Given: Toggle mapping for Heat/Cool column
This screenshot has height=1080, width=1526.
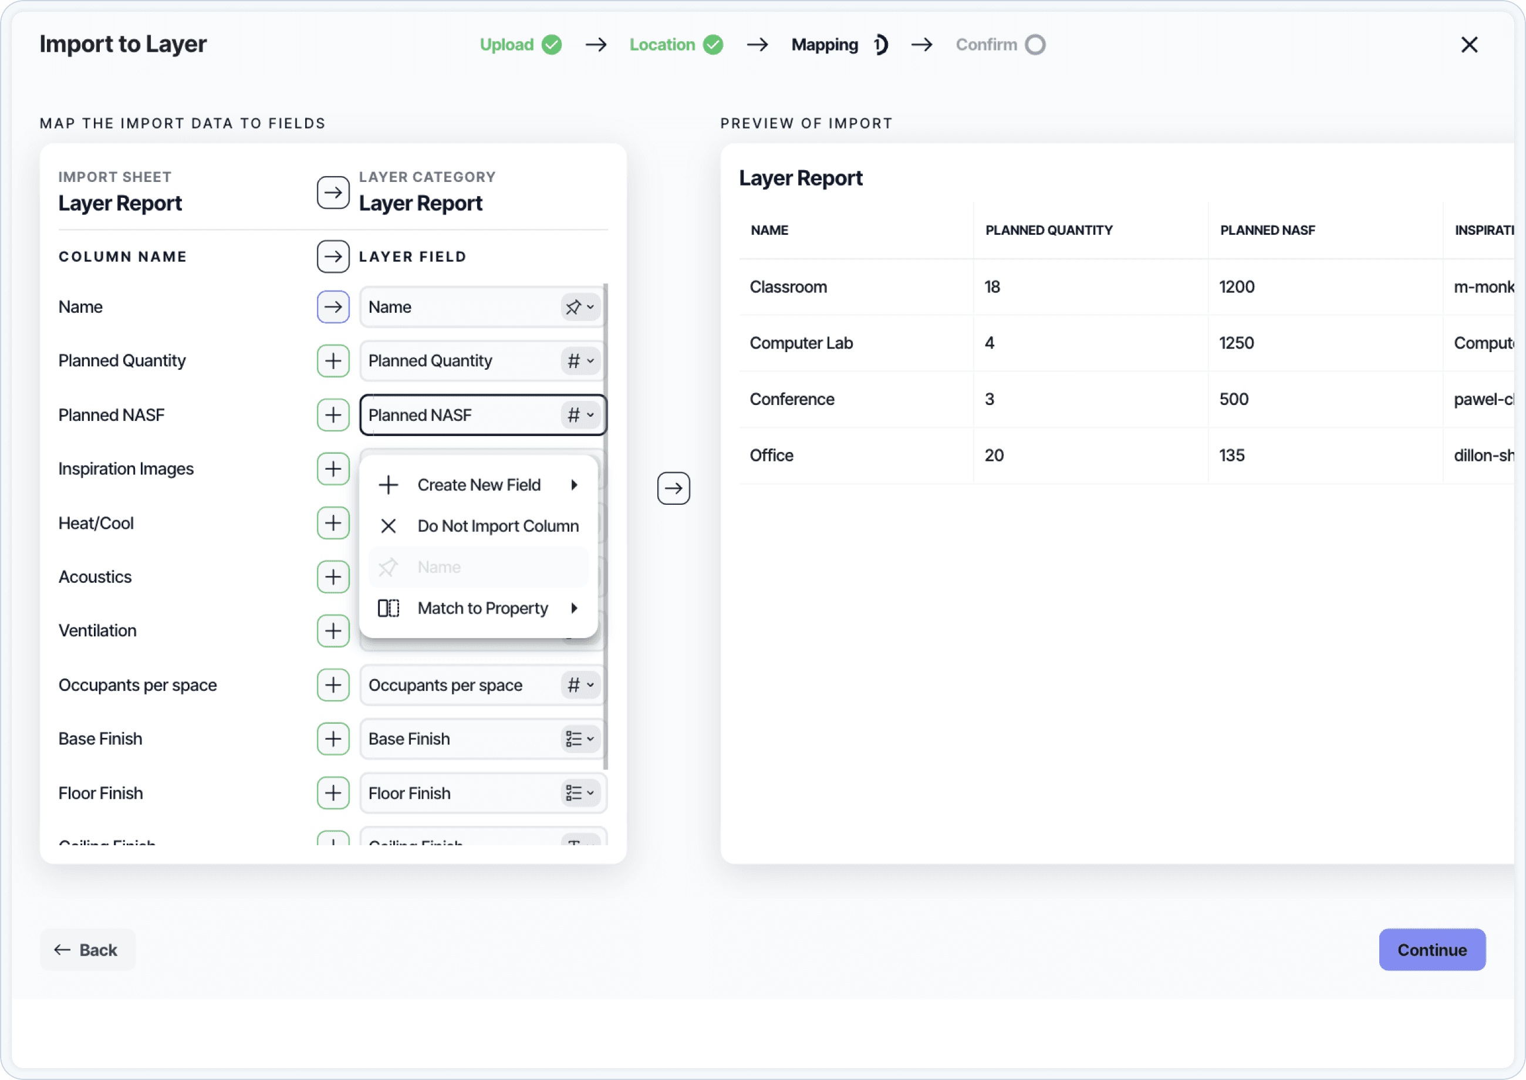Looking at the screenshot, I should pos(333,523).
